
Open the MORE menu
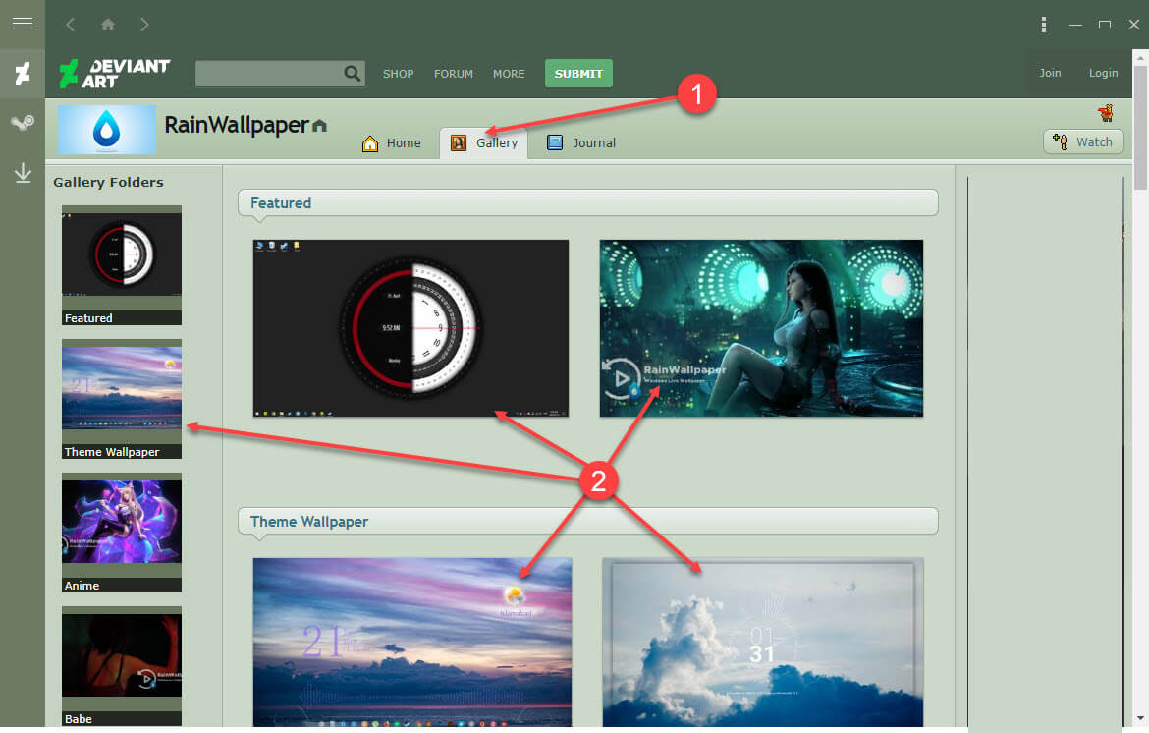click(x=509, y=74)
